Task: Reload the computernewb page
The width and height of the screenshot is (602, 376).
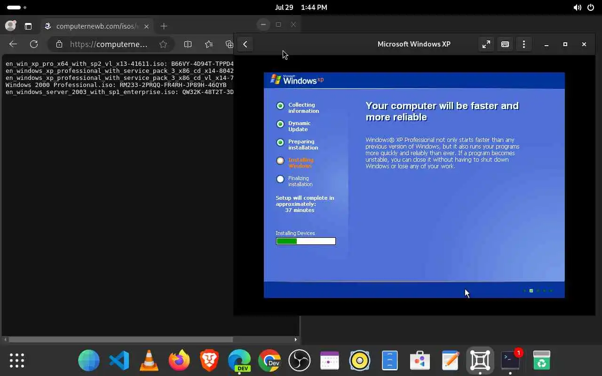Action: 34,44
